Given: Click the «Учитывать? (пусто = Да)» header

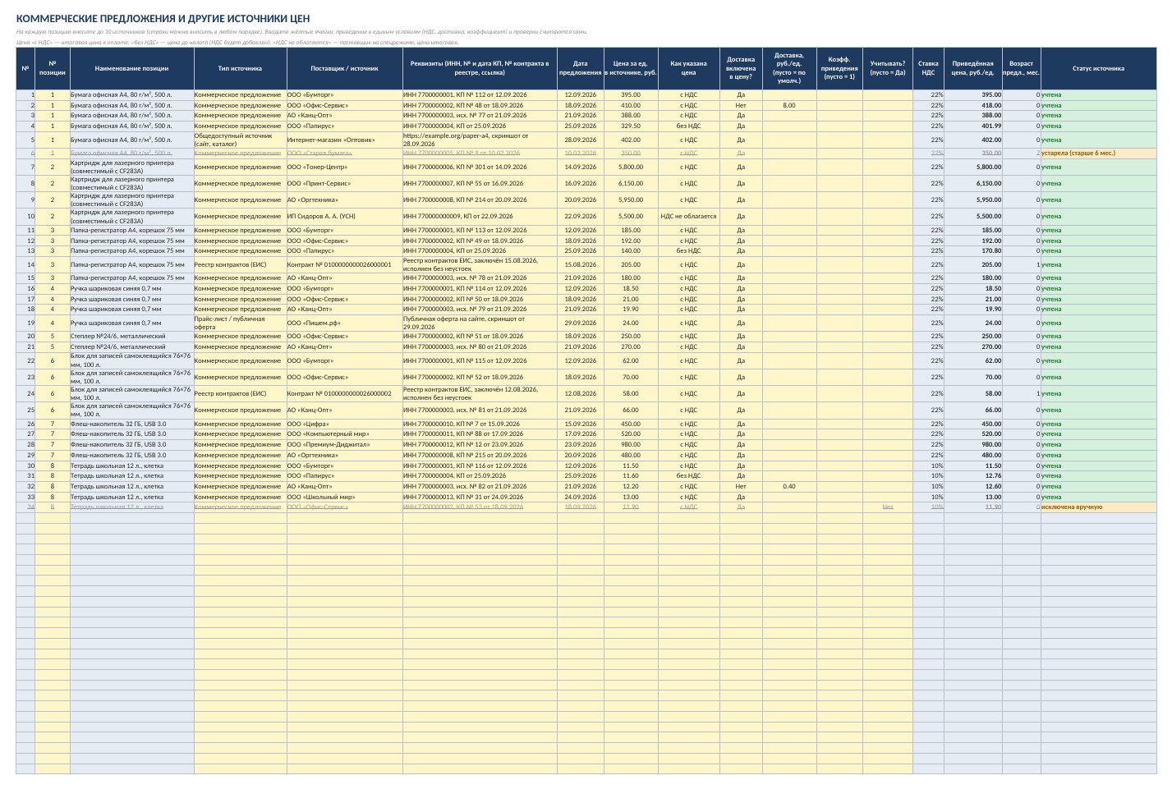Looking at the screenshot, I should [x=888, y=69].
